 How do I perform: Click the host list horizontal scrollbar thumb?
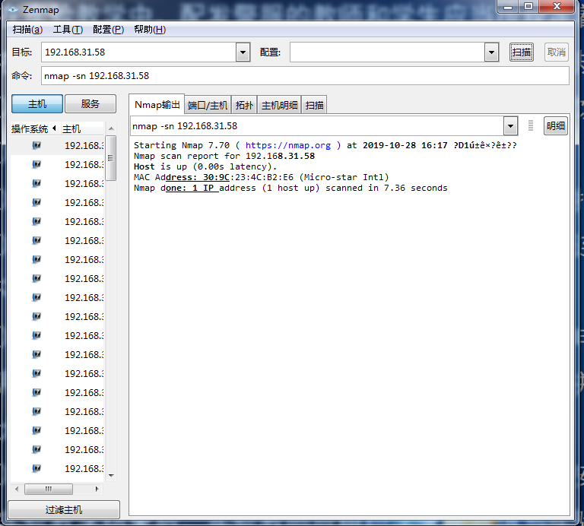coord(49,489)
